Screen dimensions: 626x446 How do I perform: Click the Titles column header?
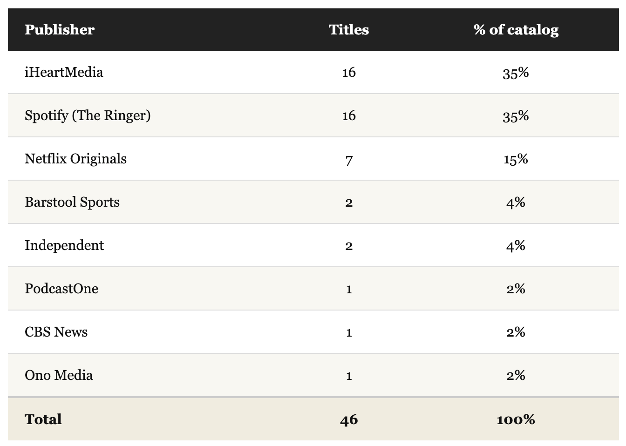(349, 29)
